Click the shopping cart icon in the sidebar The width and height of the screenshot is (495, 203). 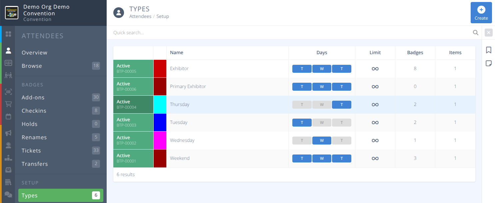coord(8,104)
